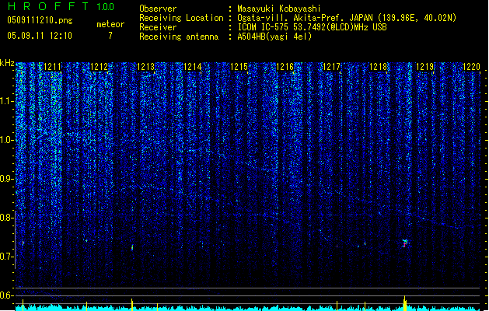Click the Receiver field label
The width and height of the screenshot is (489, 311).
point(158,27)
